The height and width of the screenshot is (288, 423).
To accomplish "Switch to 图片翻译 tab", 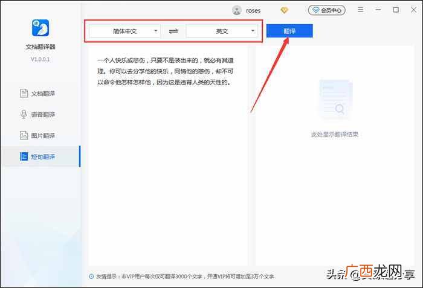I will pyautogui.click(x=40, y=136).
